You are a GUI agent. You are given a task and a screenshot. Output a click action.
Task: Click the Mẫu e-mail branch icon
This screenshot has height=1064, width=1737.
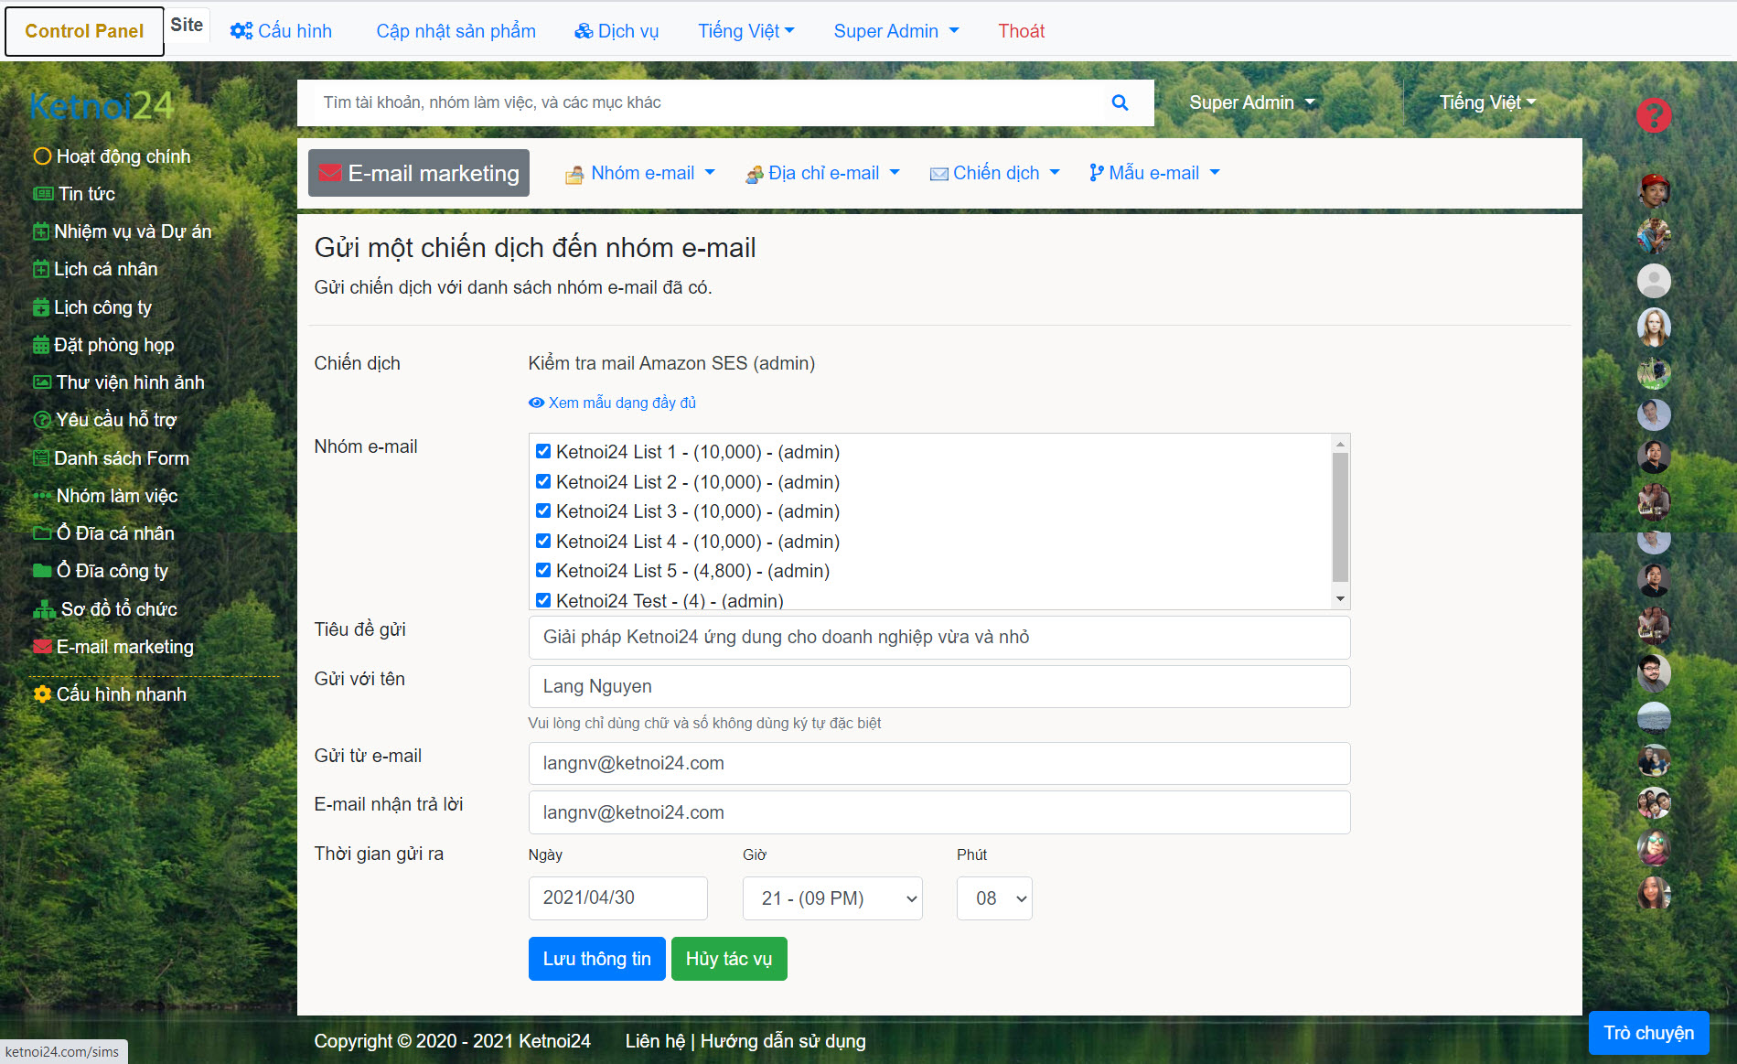1096,173
